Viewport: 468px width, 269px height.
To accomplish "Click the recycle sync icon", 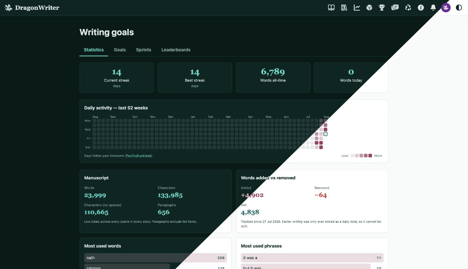I will pyautogui.click(x=408, y=7).
